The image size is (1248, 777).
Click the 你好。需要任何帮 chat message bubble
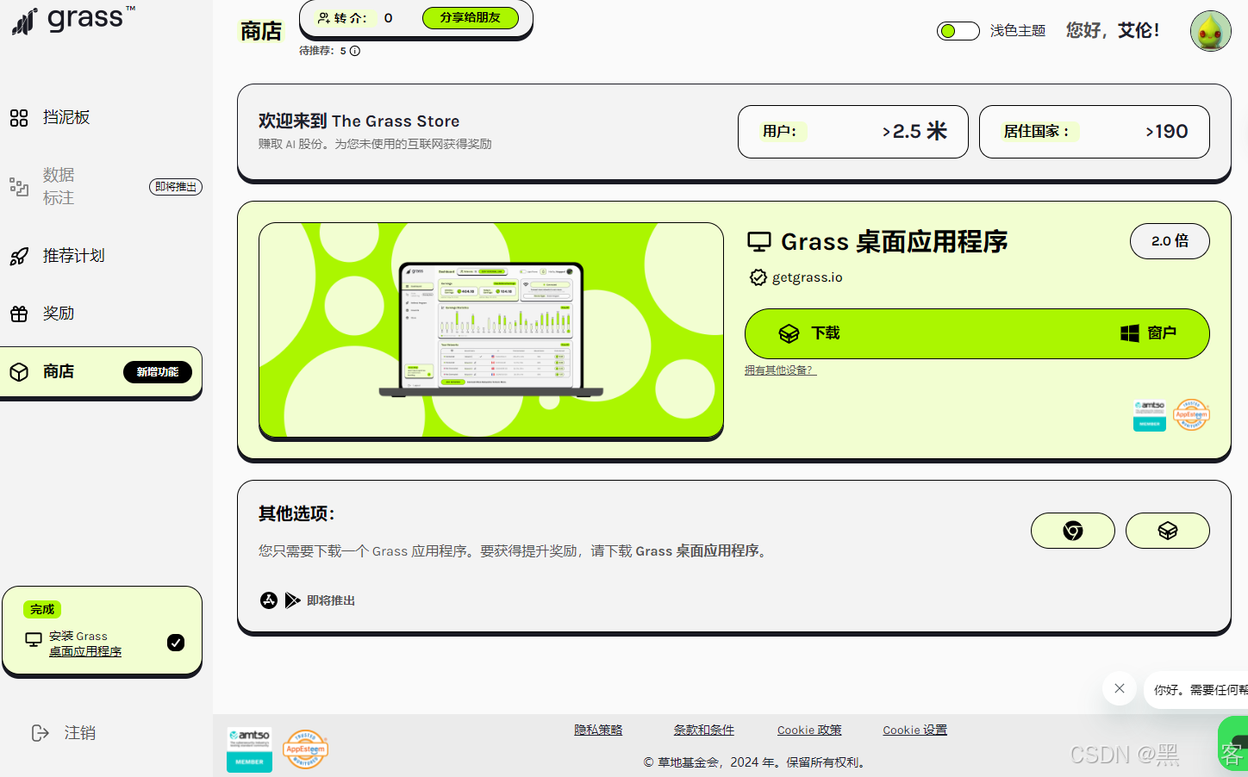click(1196, 690)
